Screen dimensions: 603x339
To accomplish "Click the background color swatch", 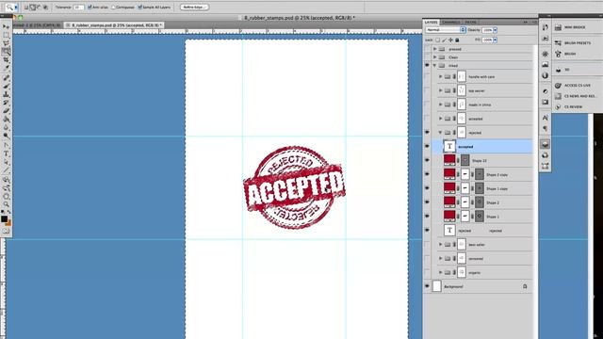I will tap(8, 223).
